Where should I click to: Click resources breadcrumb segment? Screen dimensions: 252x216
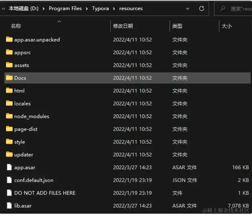pos(131,9)
